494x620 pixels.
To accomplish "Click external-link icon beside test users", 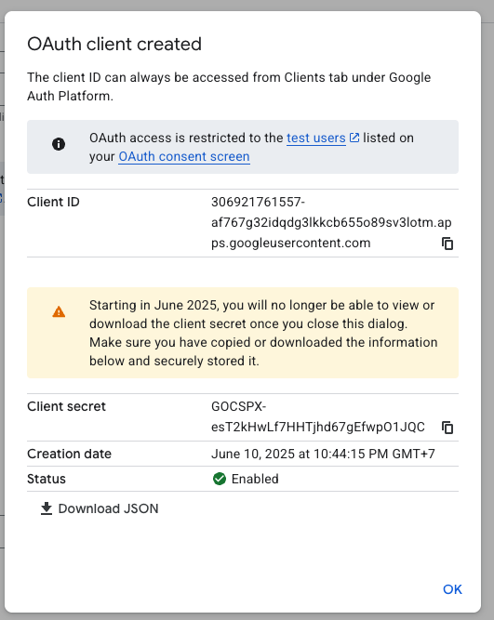I will [x=354, y=138].
